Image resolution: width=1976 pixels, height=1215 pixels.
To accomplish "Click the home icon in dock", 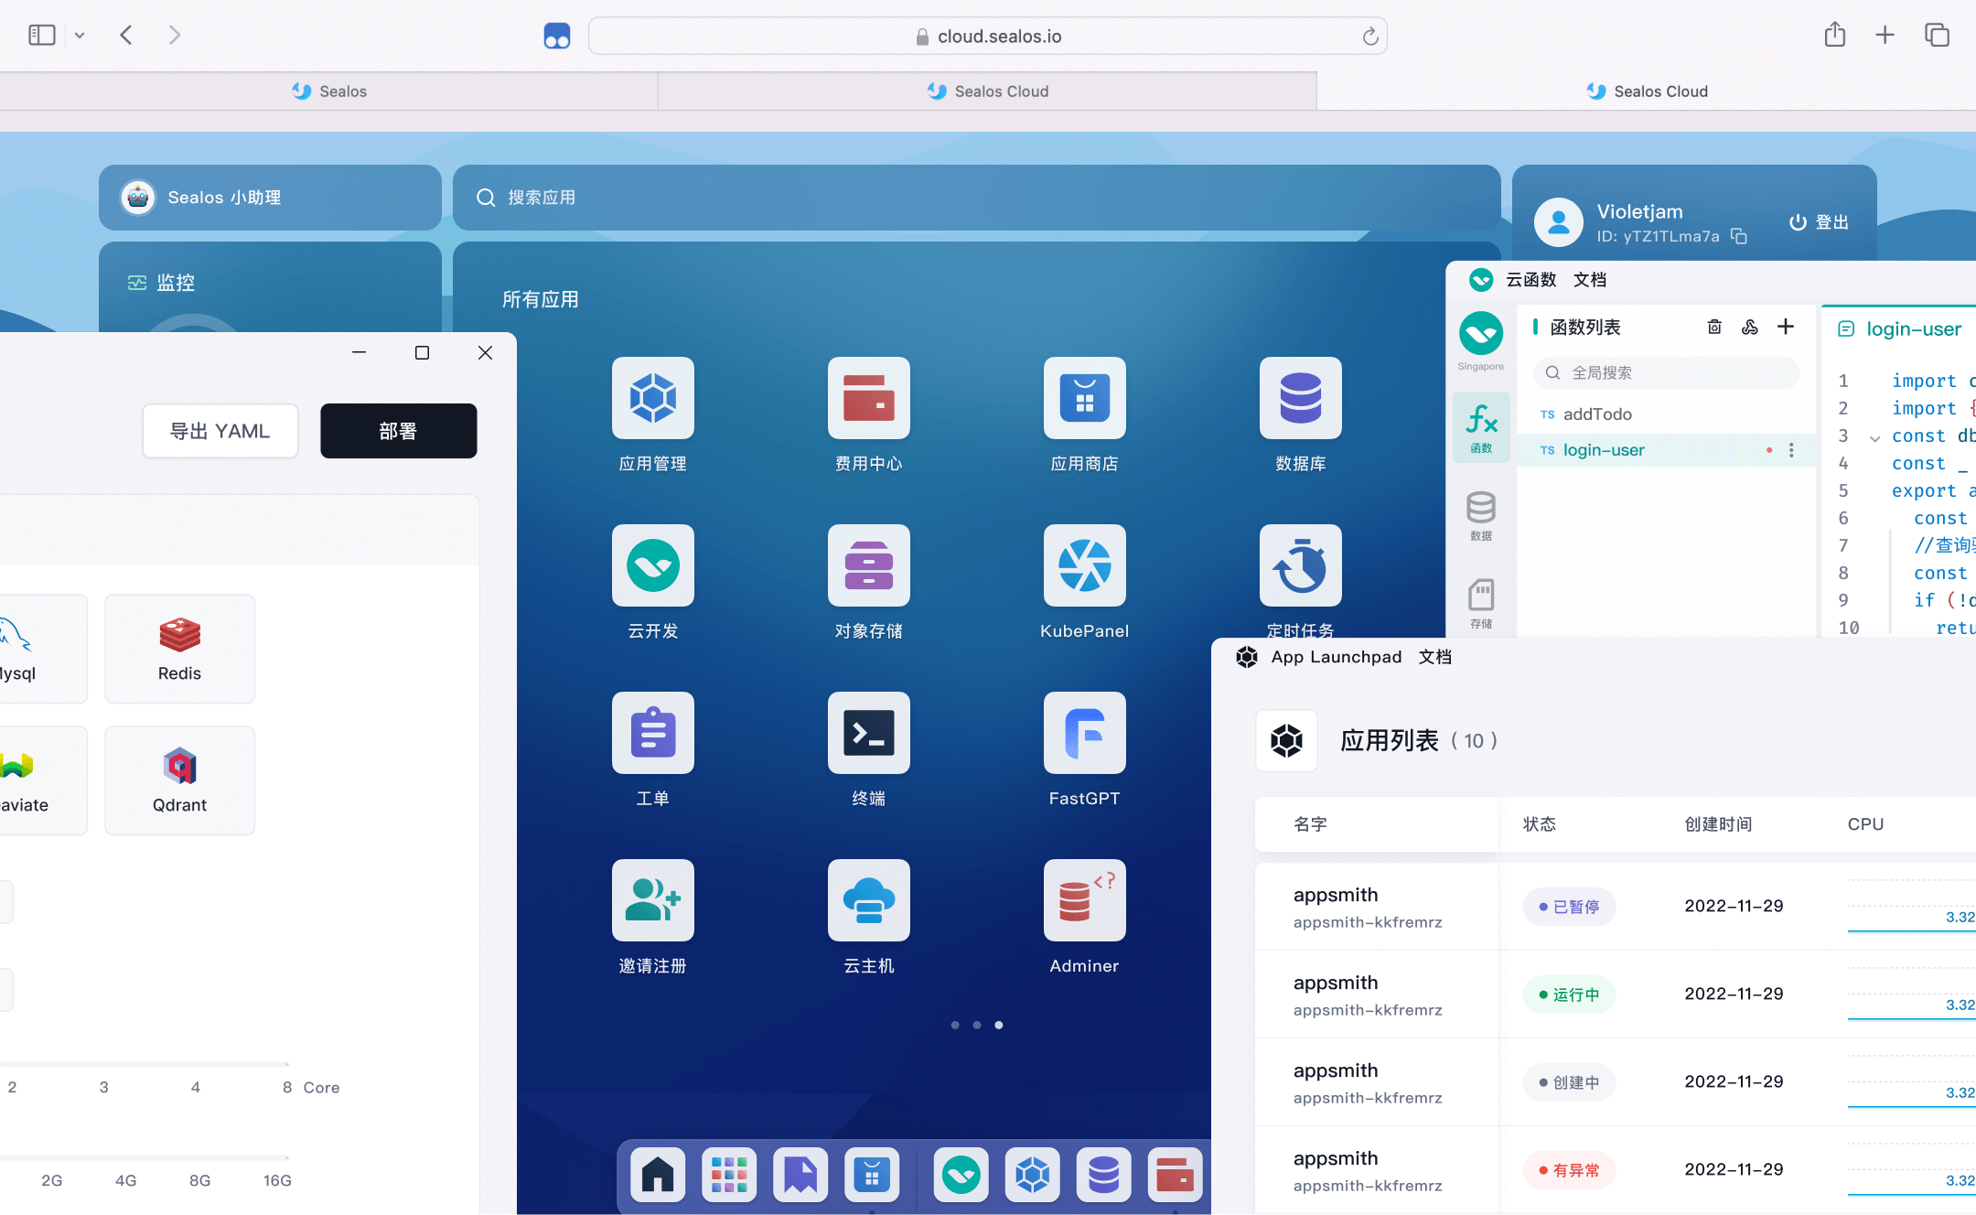I will click(x=657, y=1174).
